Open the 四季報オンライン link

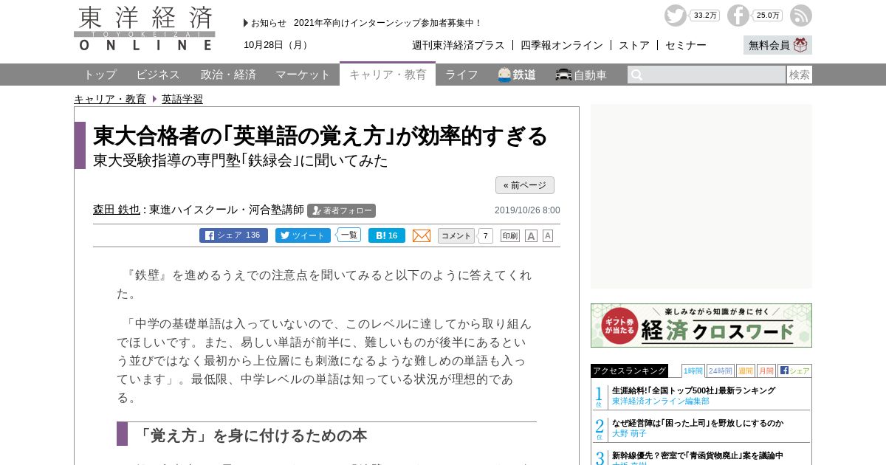(562, 45)
